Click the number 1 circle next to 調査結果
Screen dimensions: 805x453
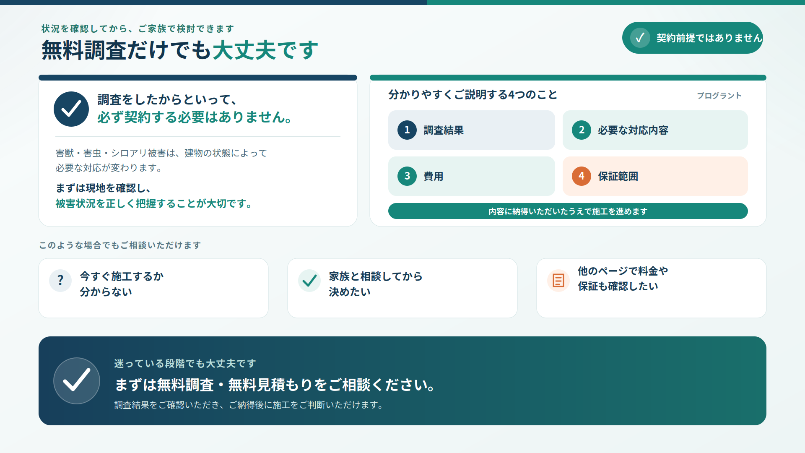(x=407, y=130)
